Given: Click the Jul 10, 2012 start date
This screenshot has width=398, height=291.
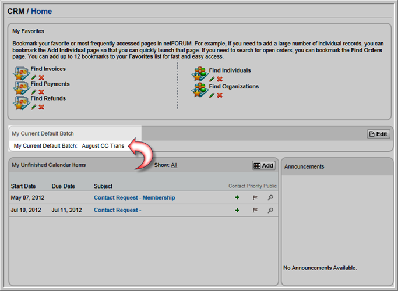Looking at the screenshot, I should [x=26, y=210].
